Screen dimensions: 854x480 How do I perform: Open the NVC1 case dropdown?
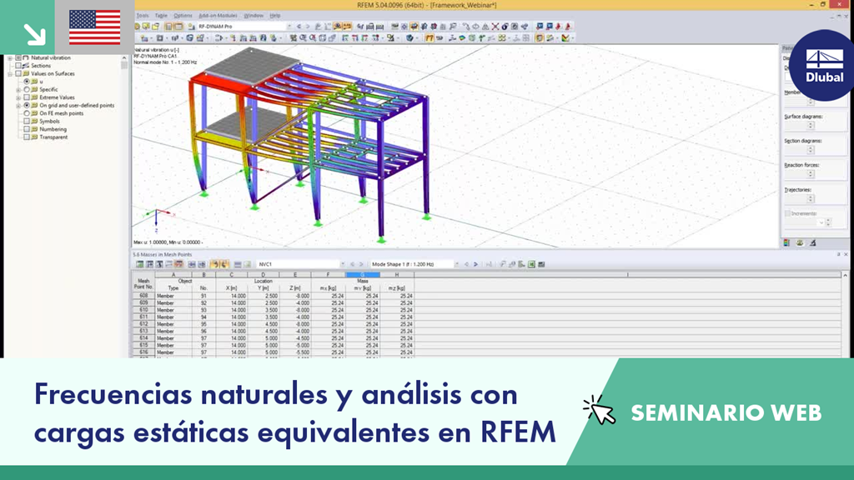click(342, 264)
